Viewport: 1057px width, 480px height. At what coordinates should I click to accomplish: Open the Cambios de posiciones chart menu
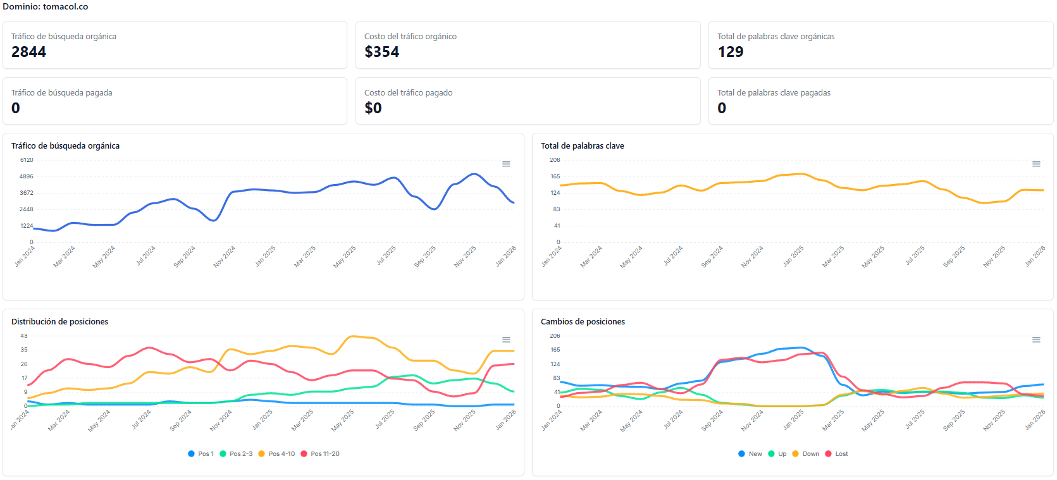coord(1036,340)
